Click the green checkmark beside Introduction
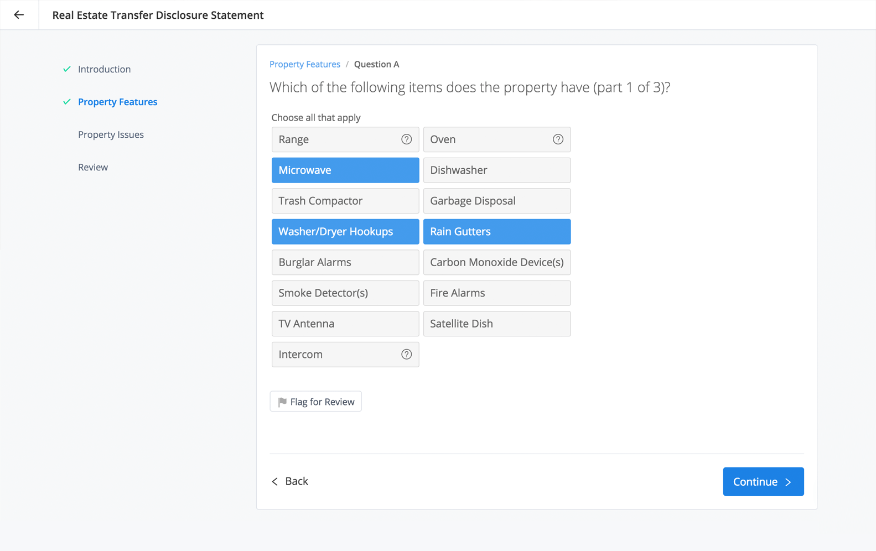Screen dimensions: 876x551 tap(67, 69)
